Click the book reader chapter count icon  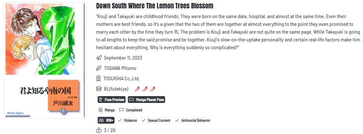(x=99, y=130)
